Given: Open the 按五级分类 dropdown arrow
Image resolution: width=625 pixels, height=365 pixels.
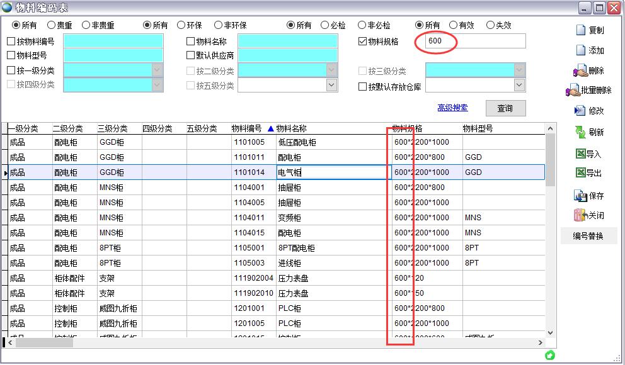Looking at the screenshot, I should click(x=331, y=86).
